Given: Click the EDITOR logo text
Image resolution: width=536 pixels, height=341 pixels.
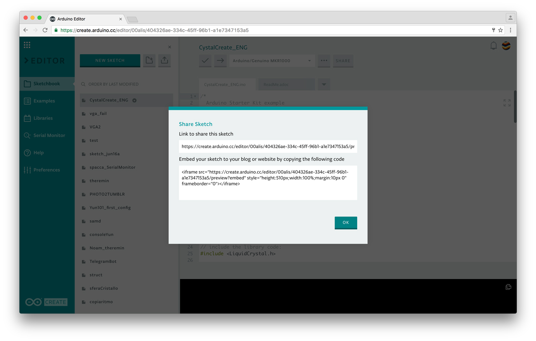Looking at the screenshot, I should 44,61.
